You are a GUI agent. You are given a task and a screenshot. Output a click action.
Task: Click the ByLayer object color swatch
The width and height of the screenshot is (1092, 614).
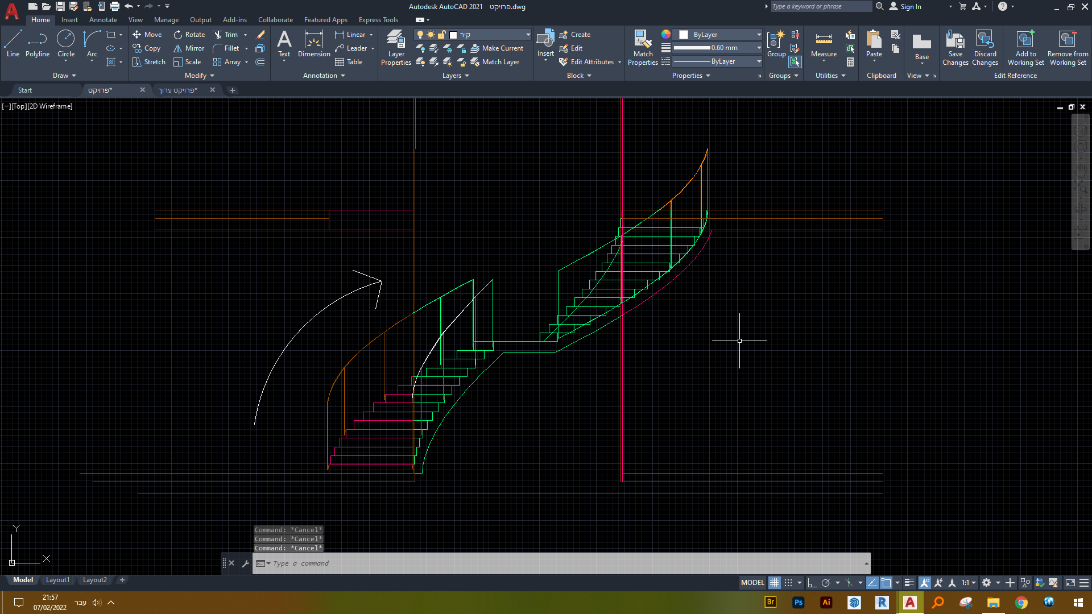click(x=684, y=35)
